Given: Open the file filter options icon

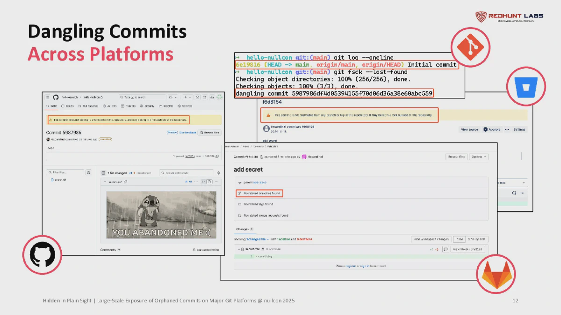Looking at the screenshot, I should [88, 172].
